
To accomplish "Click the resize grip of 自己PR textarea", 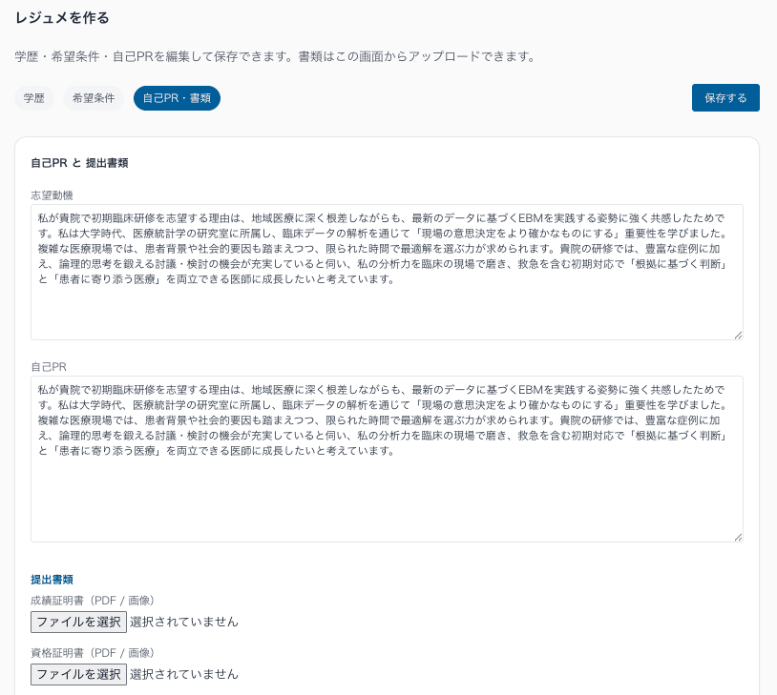I will tap(738, 535).
